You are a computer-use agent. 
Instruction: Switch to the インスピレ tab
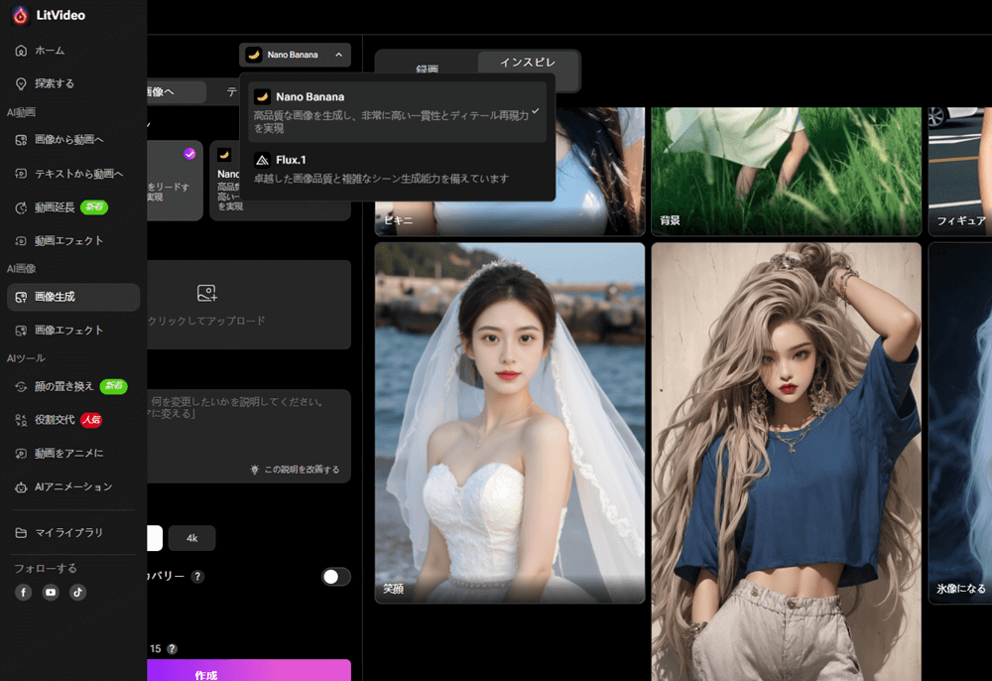527,64
